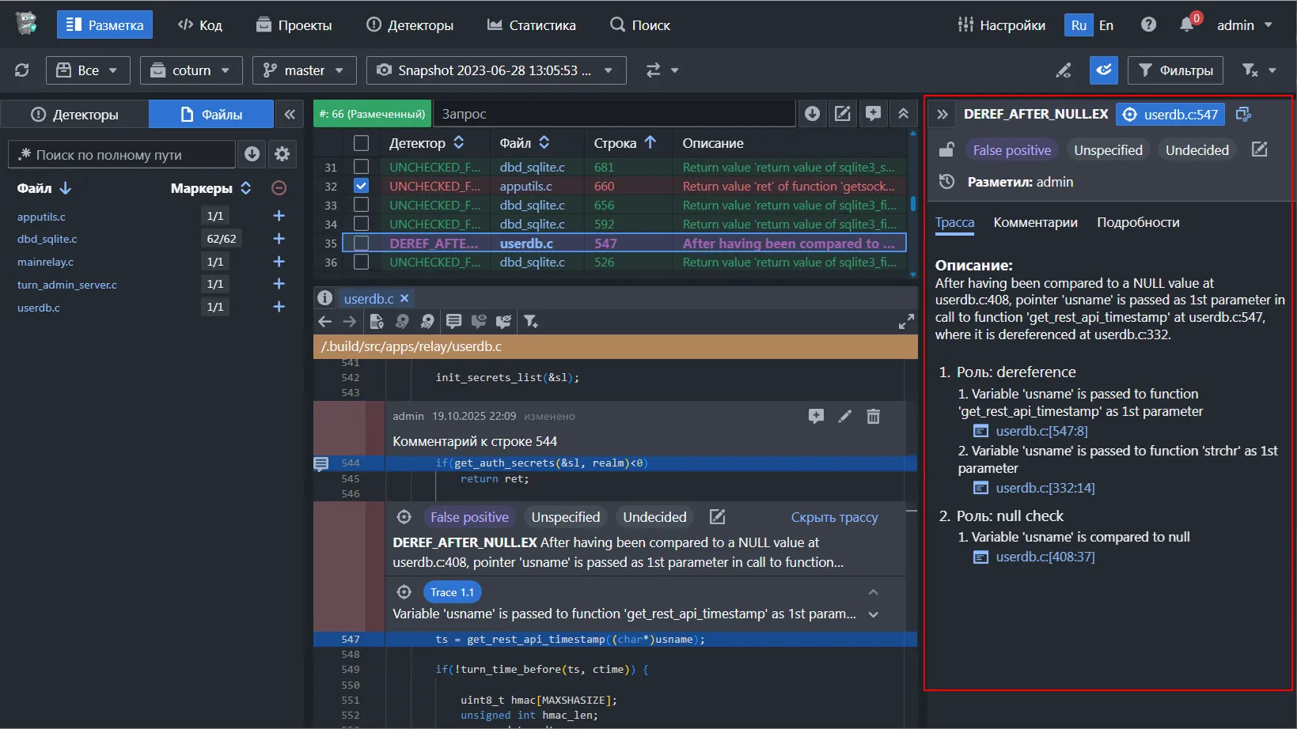1297x729 pixels.
Task: Click the lock icon in the details panel
Action: pos(946,150)
